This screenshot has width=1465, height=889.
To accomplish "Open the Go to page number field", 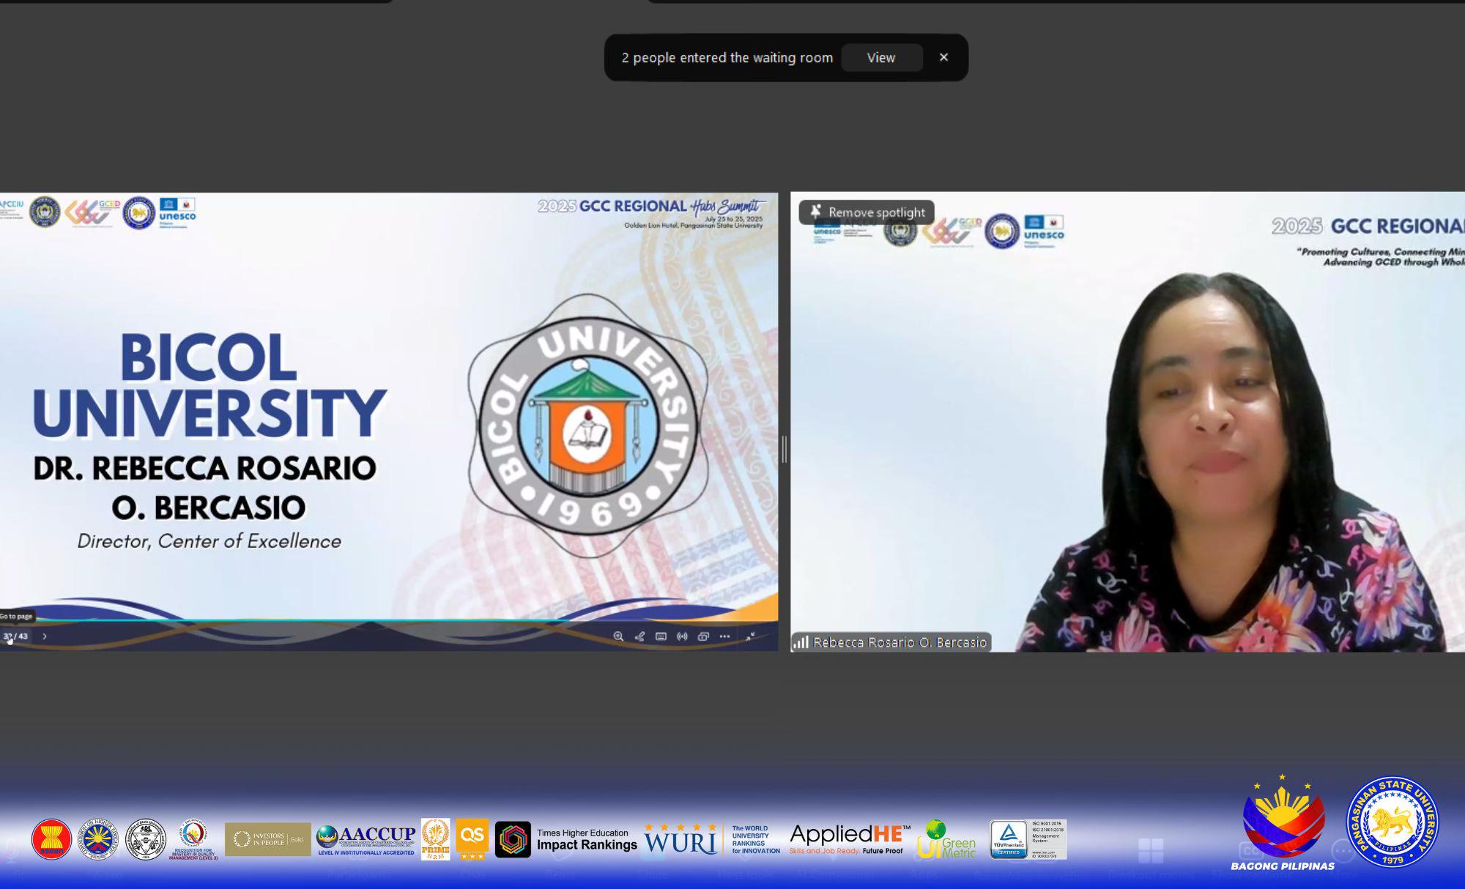I will [x=16, y=636].
